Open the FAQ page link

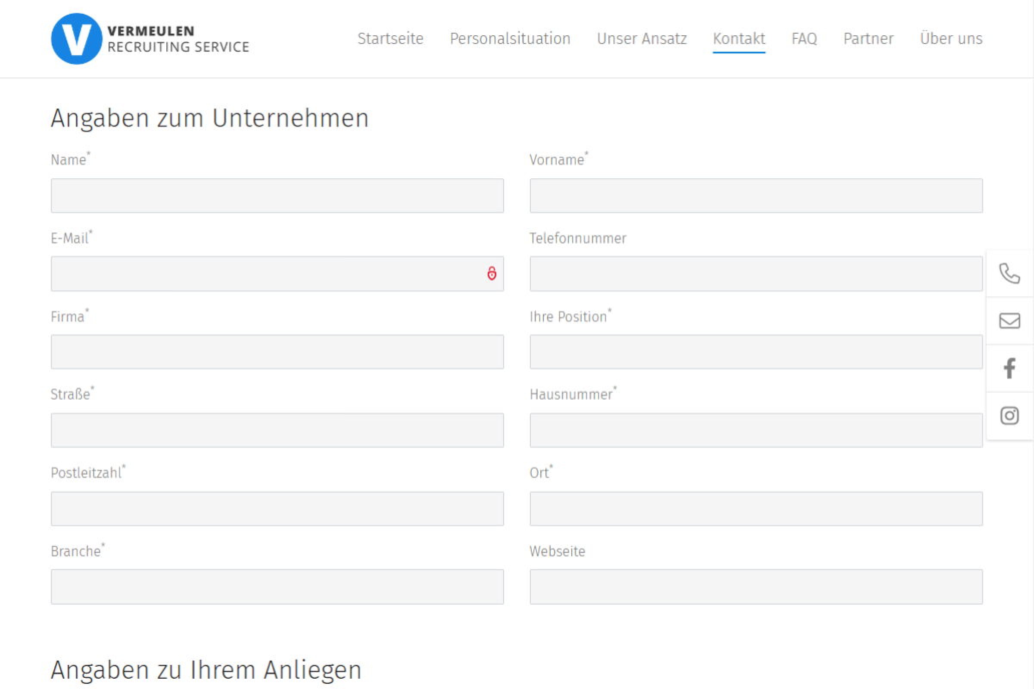pyautogui.click(x=804, y=39)
